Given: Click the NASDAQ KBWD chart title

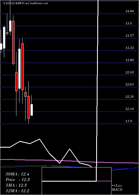Looking at the screenshot, I should pyautogui.click(x=25, y=3).
